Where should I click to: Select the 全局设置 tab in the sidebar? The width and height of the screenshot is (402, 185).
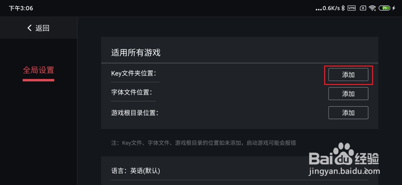38,70
